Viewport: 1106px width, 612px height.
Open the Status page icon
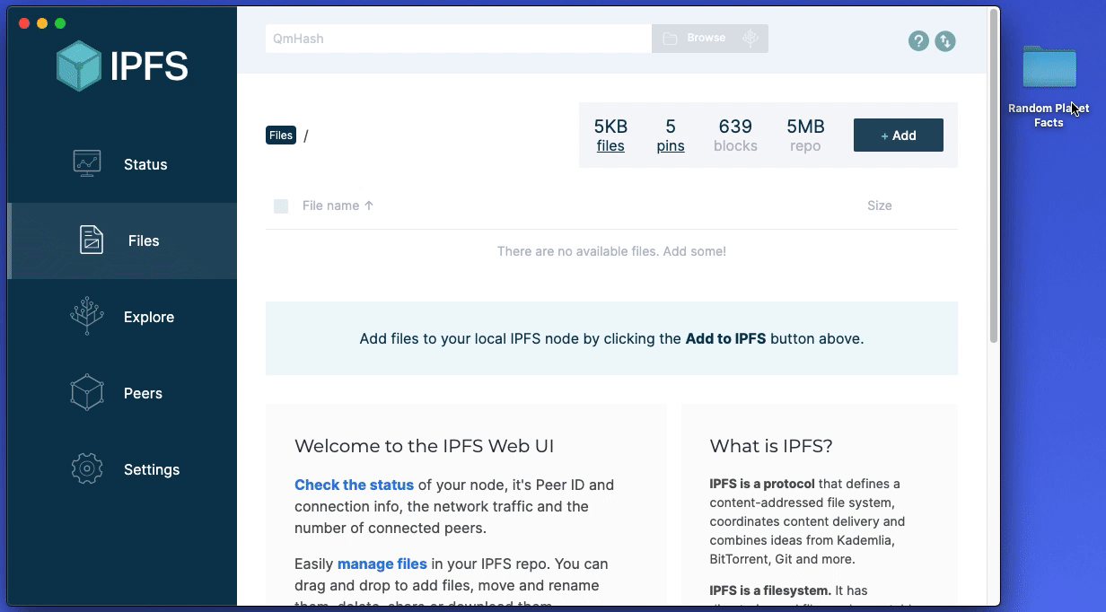pyautogui.click(x=87, y=164)
